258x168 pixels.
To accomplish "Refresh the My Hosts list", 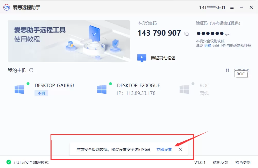I will click(31, 70).
